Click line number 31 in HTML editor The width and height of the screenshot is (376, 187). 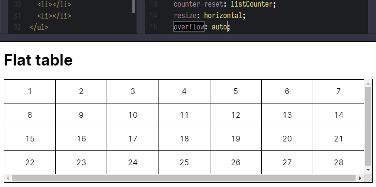click(17, 16)
